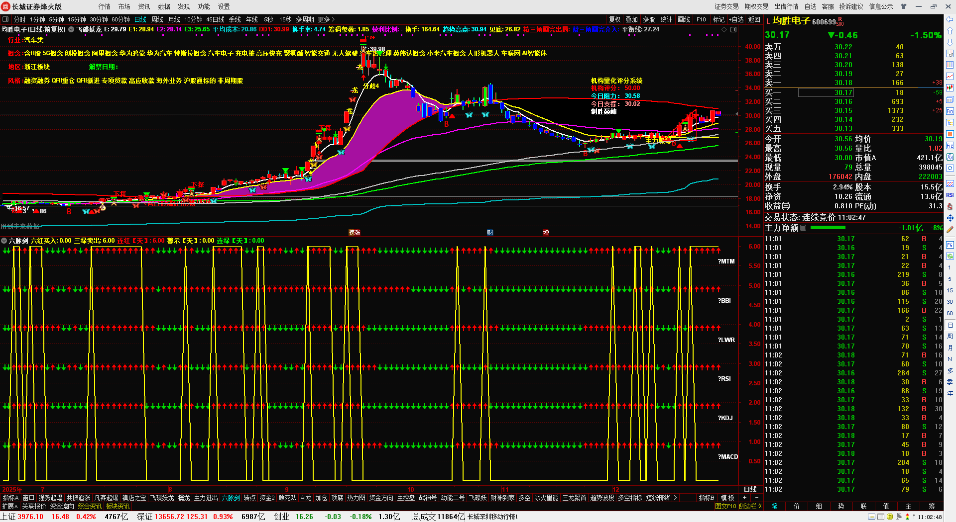Click the gear icon beside 六脉剑 indicator title
The width and height of the screenshot is (956, 522).
[4, 241]
